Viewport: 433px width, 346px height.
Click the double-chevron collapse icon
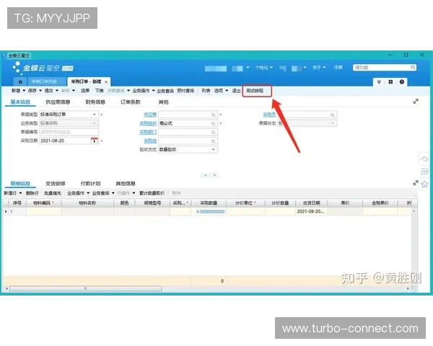coord(379,82)
